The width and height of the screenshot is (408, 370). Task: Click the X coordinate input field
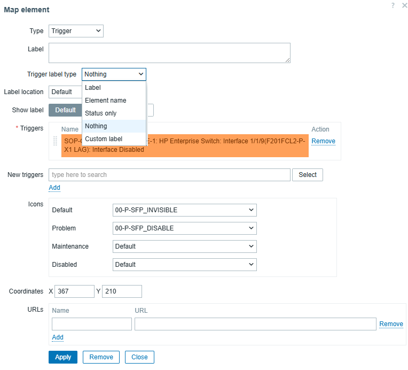tap(75, 291)
